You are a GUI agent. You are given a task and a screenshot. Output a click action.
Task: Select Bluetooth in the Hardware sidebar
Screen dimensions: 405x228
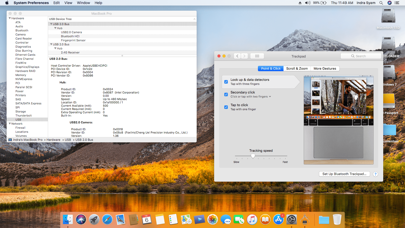pos(22,30)
